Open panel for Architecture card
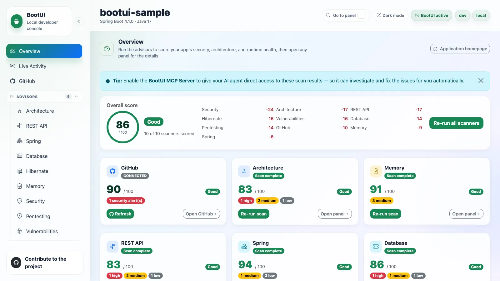 point(335,214)
